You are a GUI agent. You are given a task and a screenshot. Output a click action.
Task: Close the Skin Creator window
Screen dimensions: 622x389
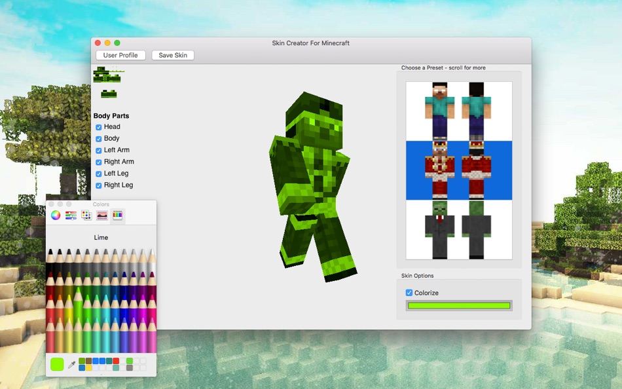pyautogui.click(x=98, y=43)
